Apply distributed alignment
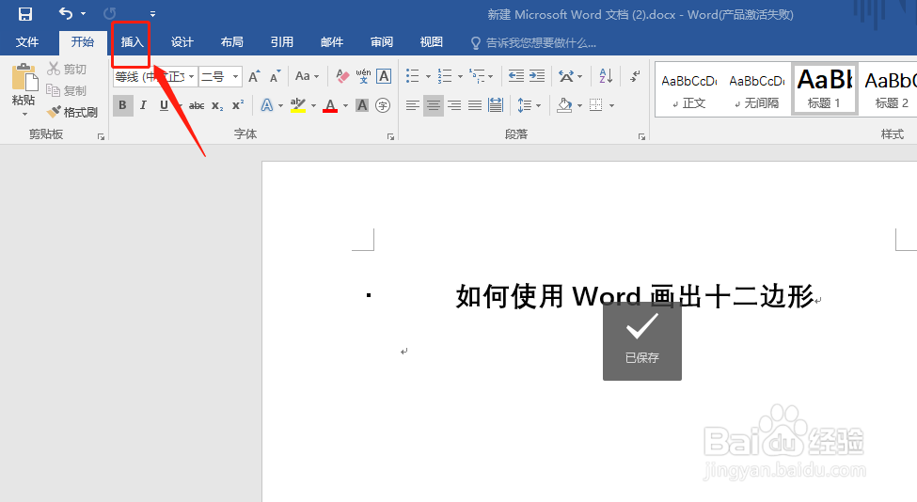 [x=496, y=105]
